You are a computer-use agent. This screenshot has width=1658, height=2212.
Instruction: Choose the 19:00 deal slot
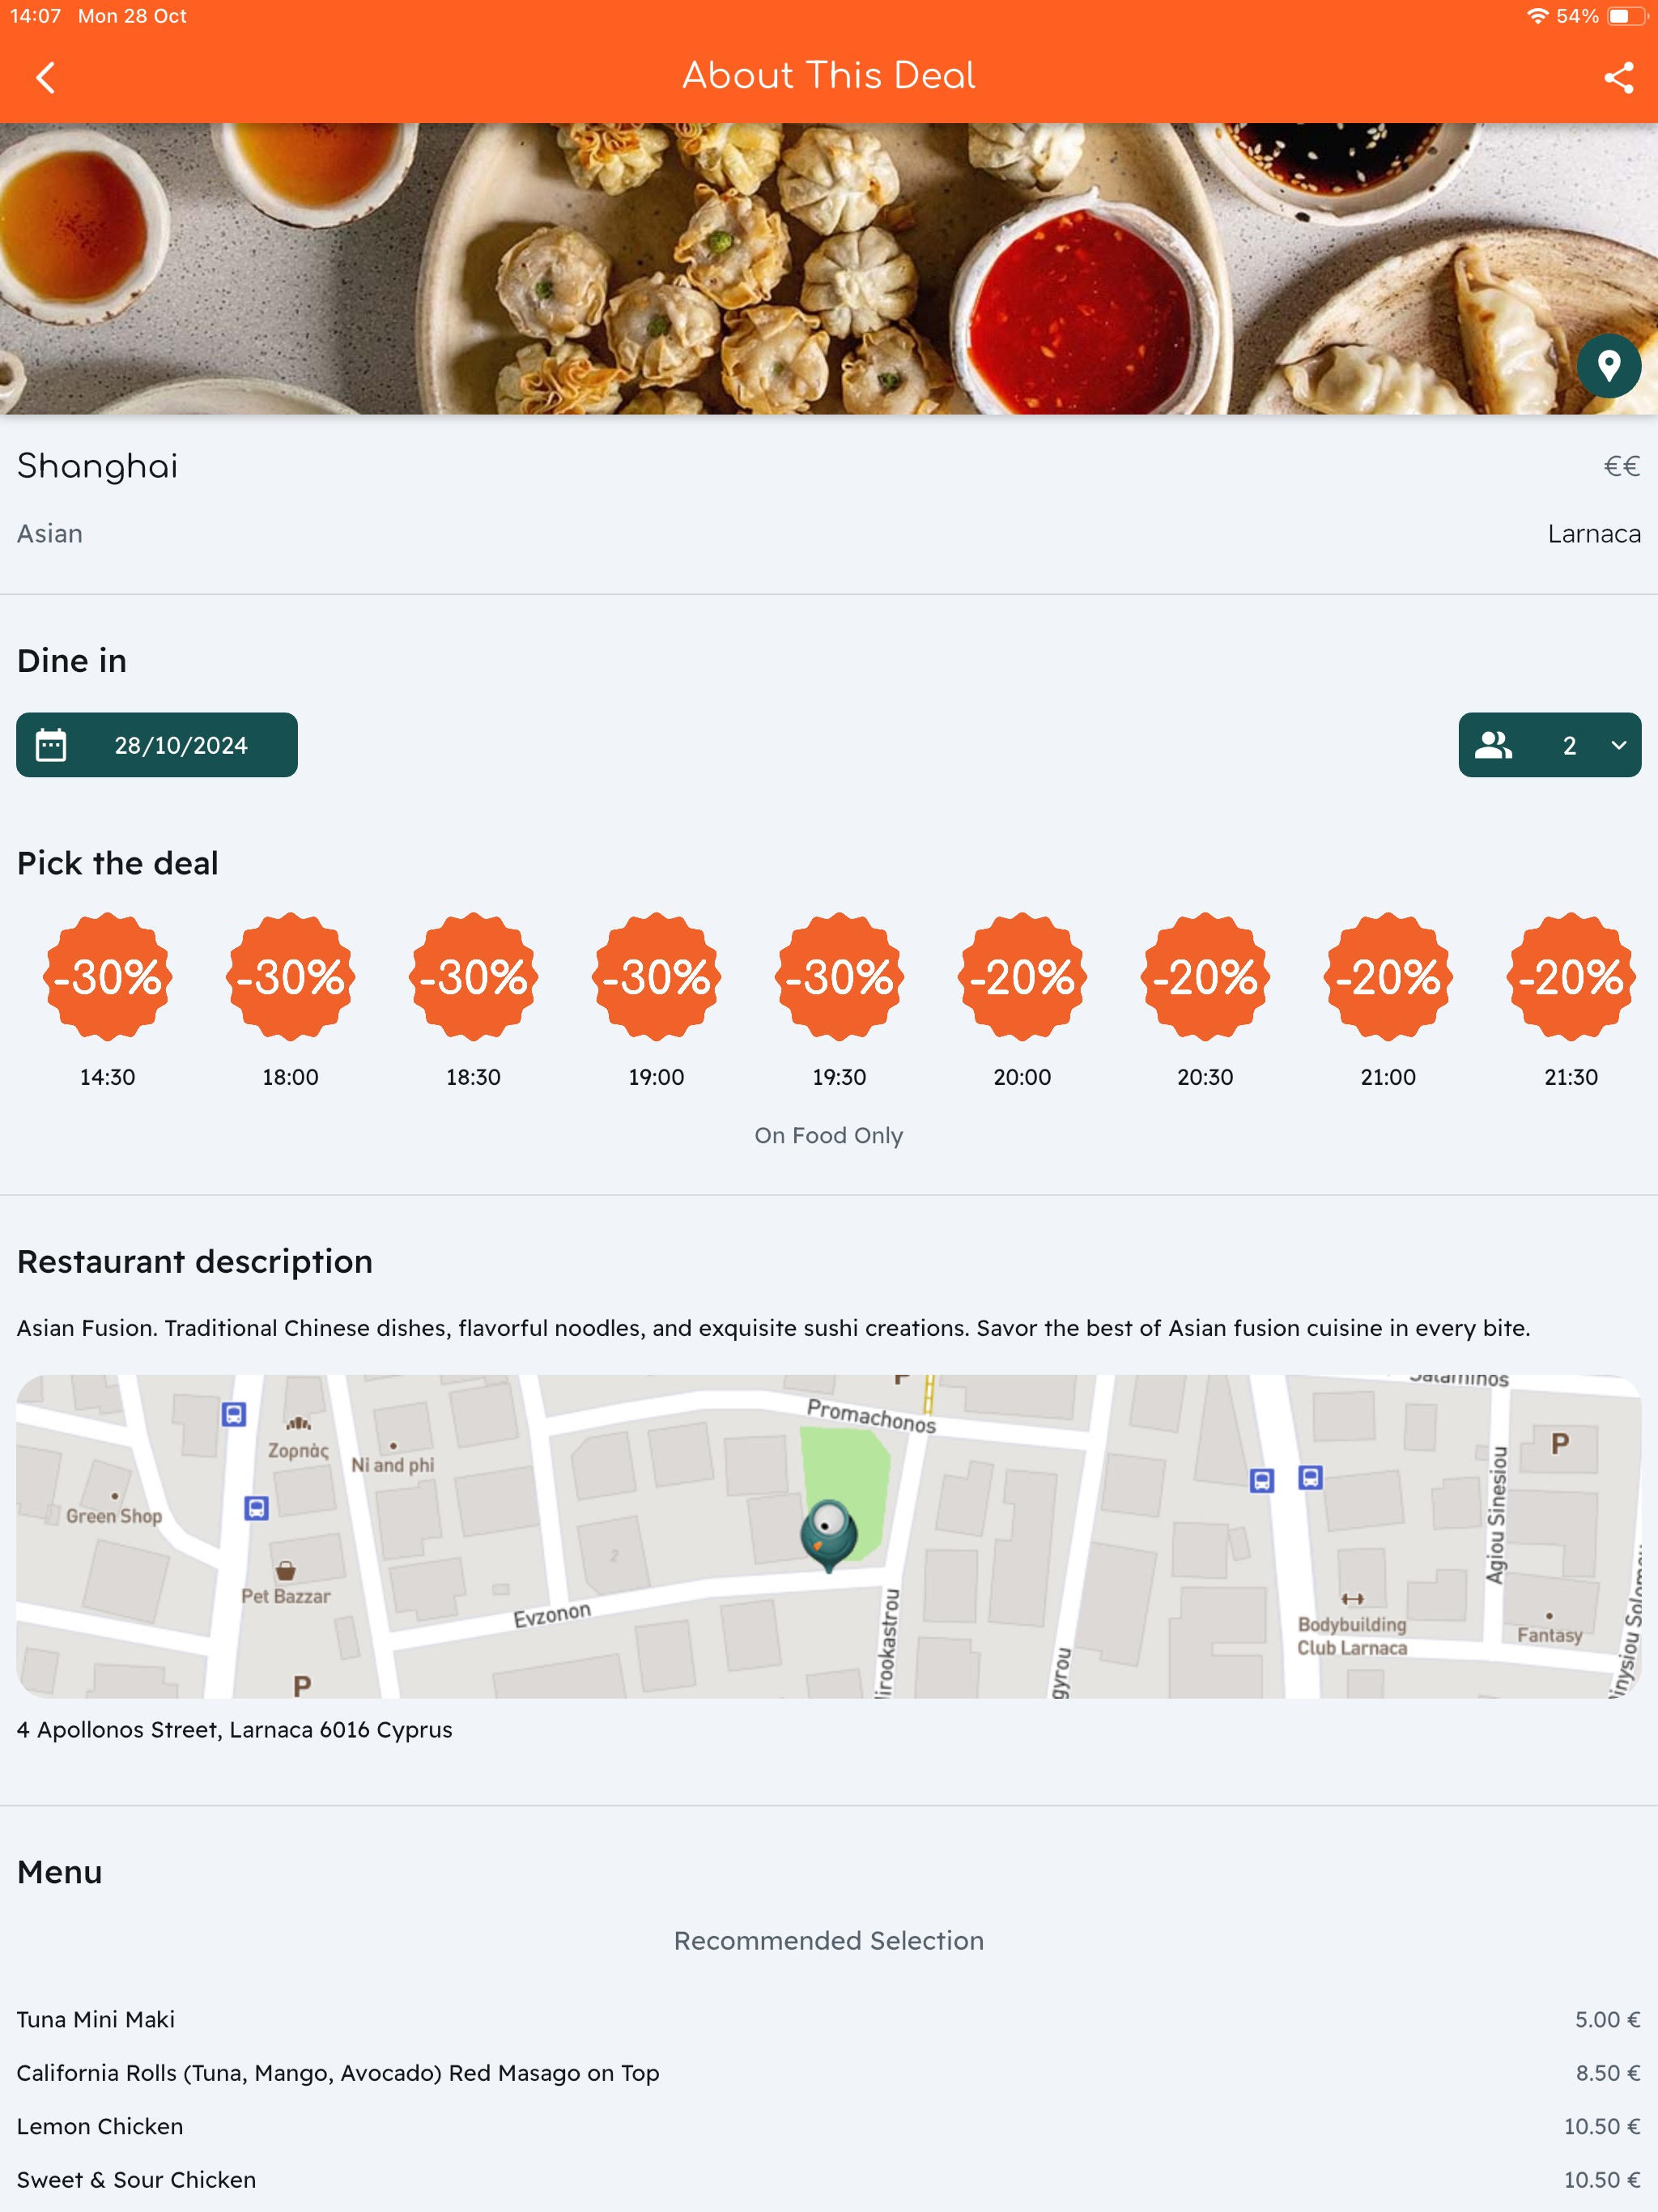click(656, 1001)
